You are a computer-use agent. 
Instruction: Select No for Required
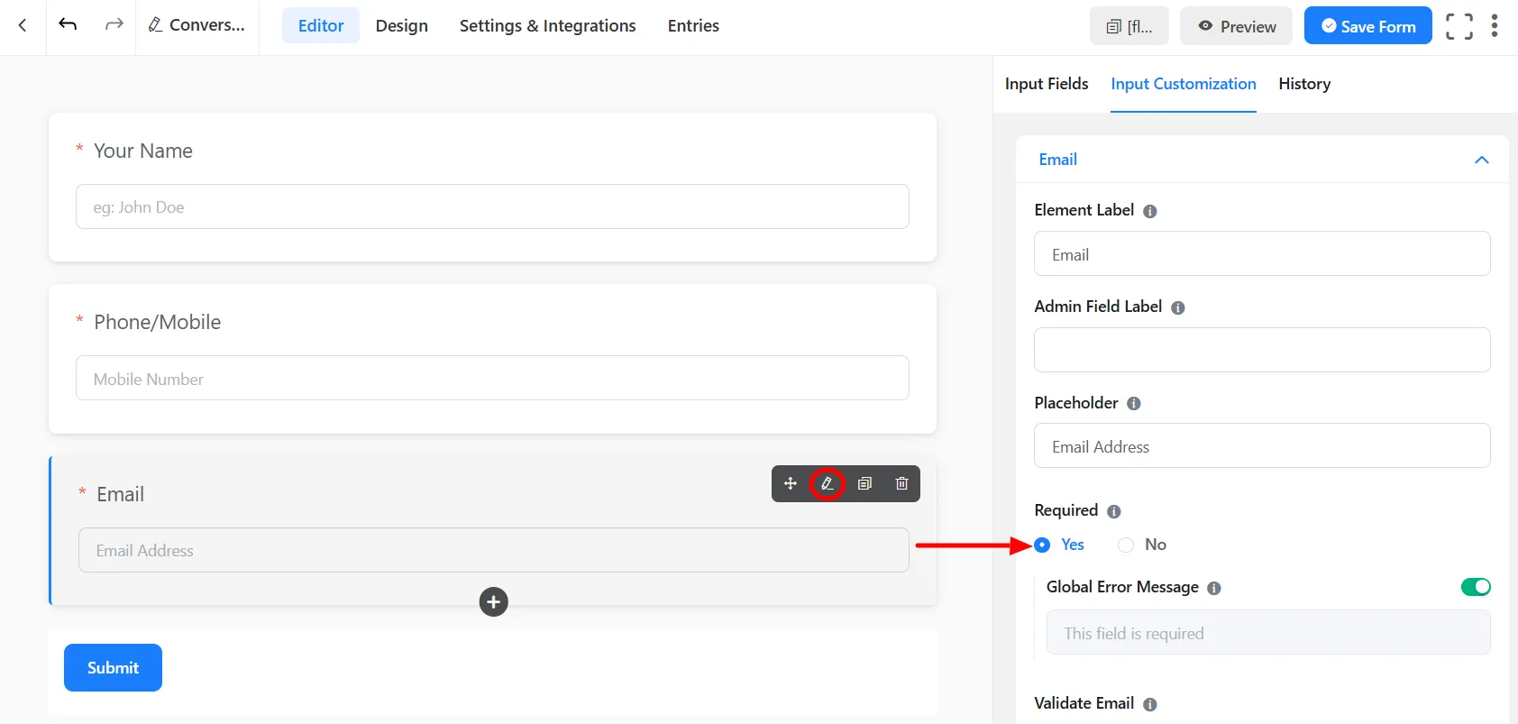click(x=1126, y=545)
